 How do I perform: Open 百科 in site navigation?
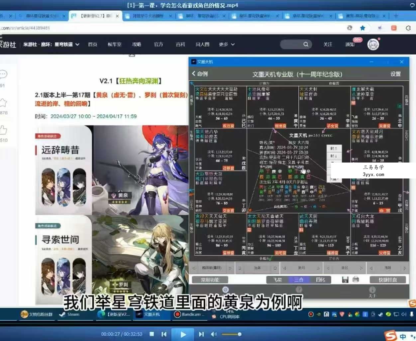coord(180,44)
